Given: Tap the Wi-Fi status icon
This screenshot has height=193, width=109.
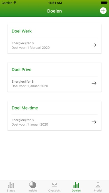Looking at the screenshot, I should pyautogui.click(x=15, y=3).
